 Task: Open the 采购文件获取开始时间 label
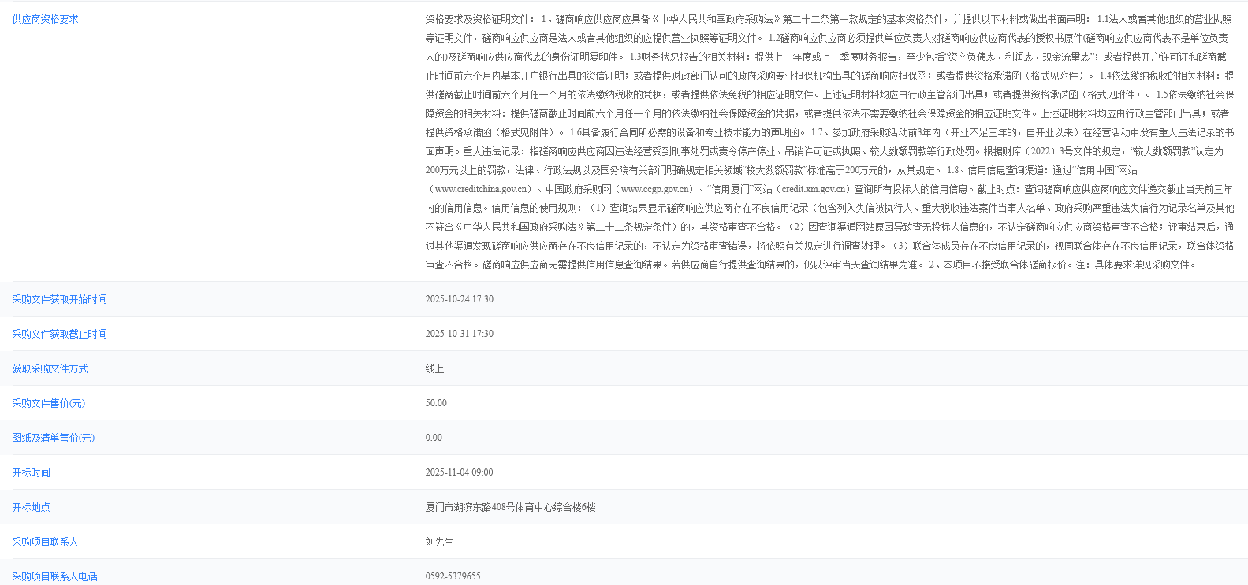(59, 299)
